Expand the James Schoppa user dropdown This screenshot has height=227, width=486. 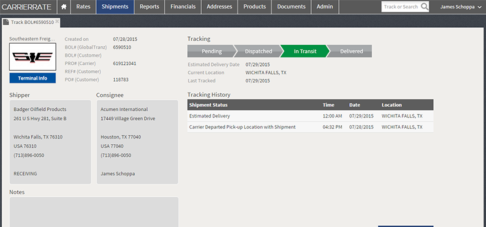461,7
